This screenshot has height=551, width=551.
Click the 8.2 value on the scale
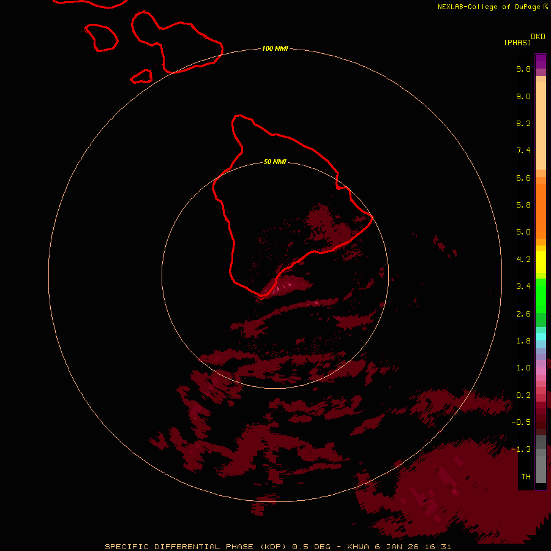523,123
